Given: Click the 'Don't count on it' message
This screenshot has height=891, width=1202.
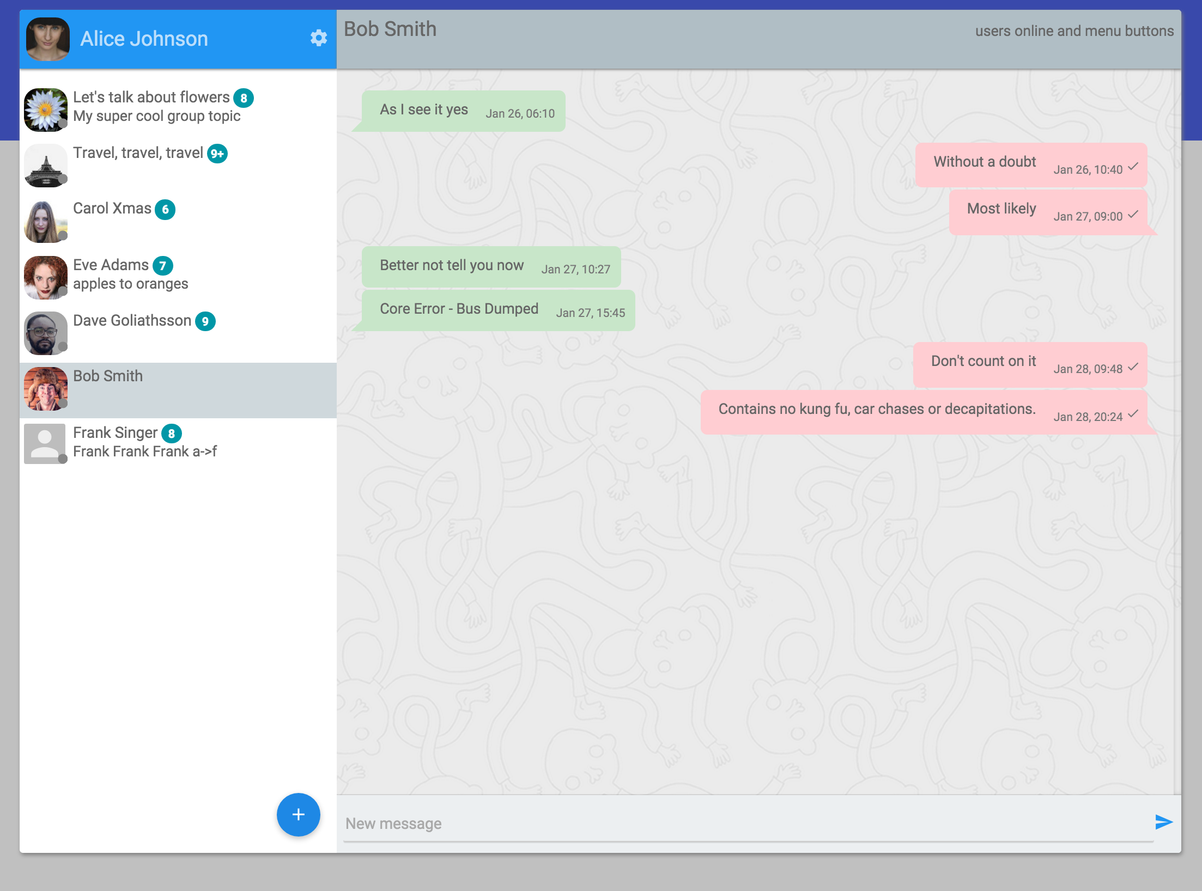Looking at the screenshot, I should pos(1030,364).
